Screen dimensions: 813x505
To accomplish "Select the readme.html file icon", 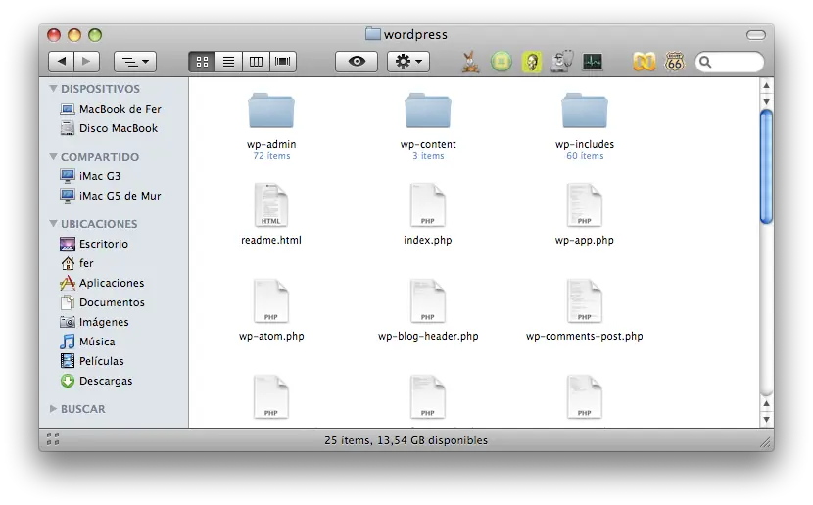I will click(271, 206).
